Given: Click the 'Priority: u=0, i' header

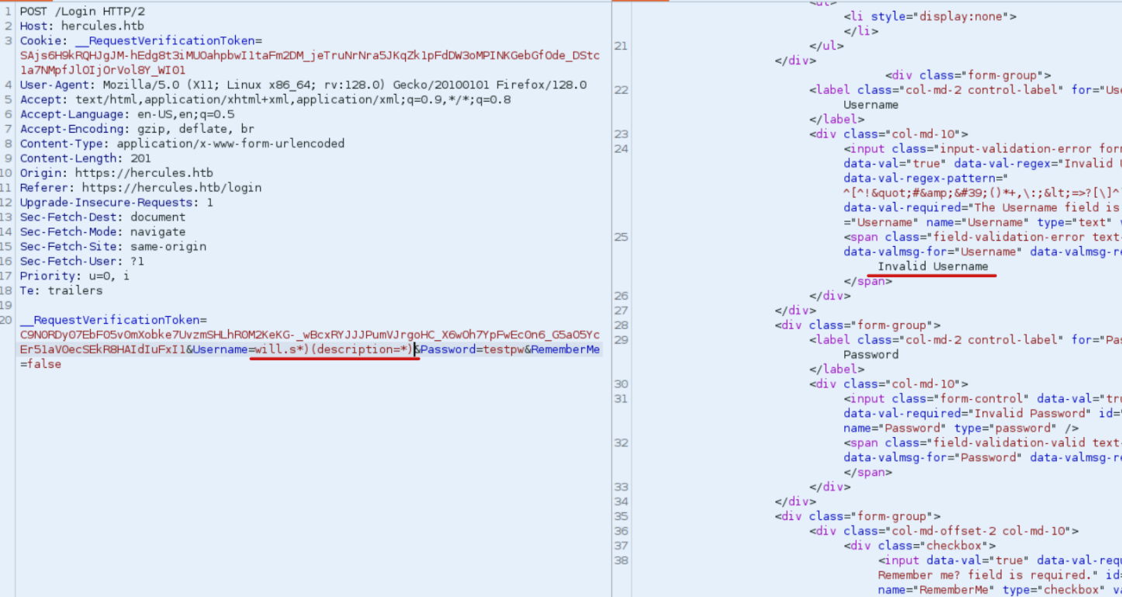Looking at the screenshot, I should (75, 277).
